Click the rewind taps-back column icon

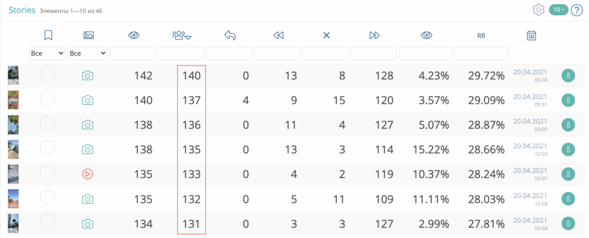(x=278, y=36)
